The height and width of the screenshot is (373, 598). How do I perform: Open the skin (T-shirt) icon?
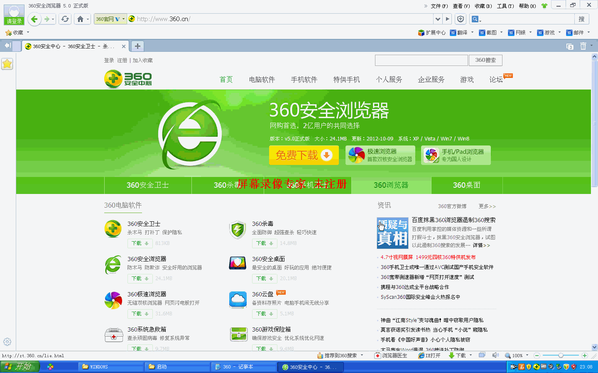[544, 6]
